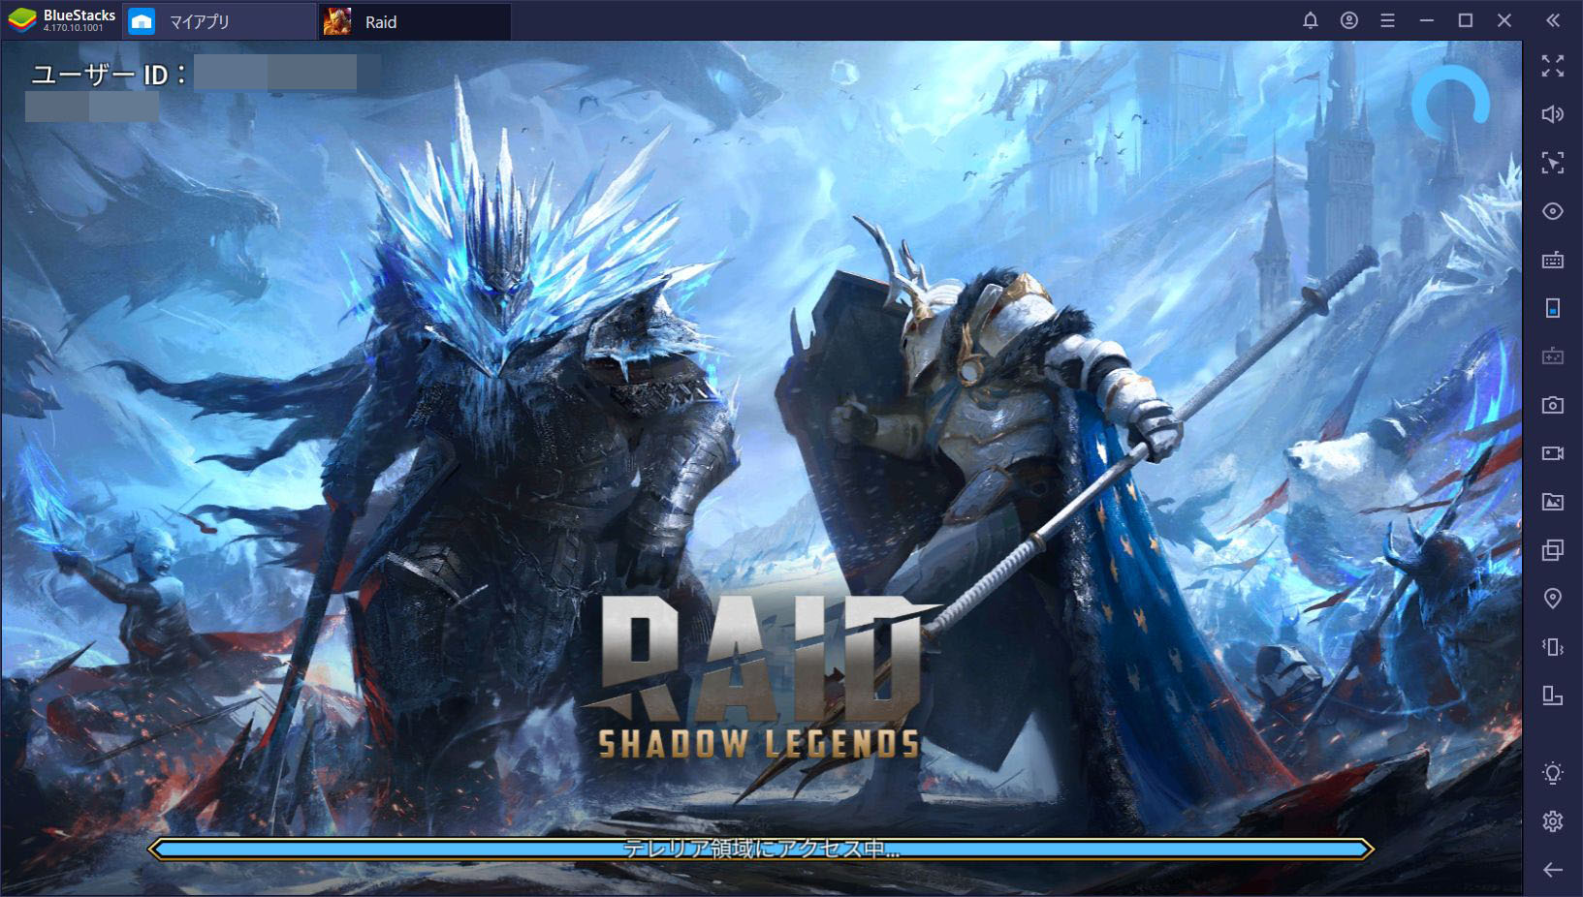This screenshot has width=1583, height=897.
Task: Open the multi-instance manager icon
Action: click(1553, 550)
